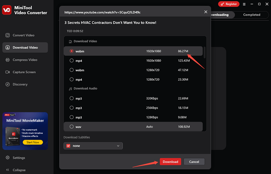Select the mp3 320Kbps radio button
The height and width of the screenshot is (174, 271).
pos(71,98)
